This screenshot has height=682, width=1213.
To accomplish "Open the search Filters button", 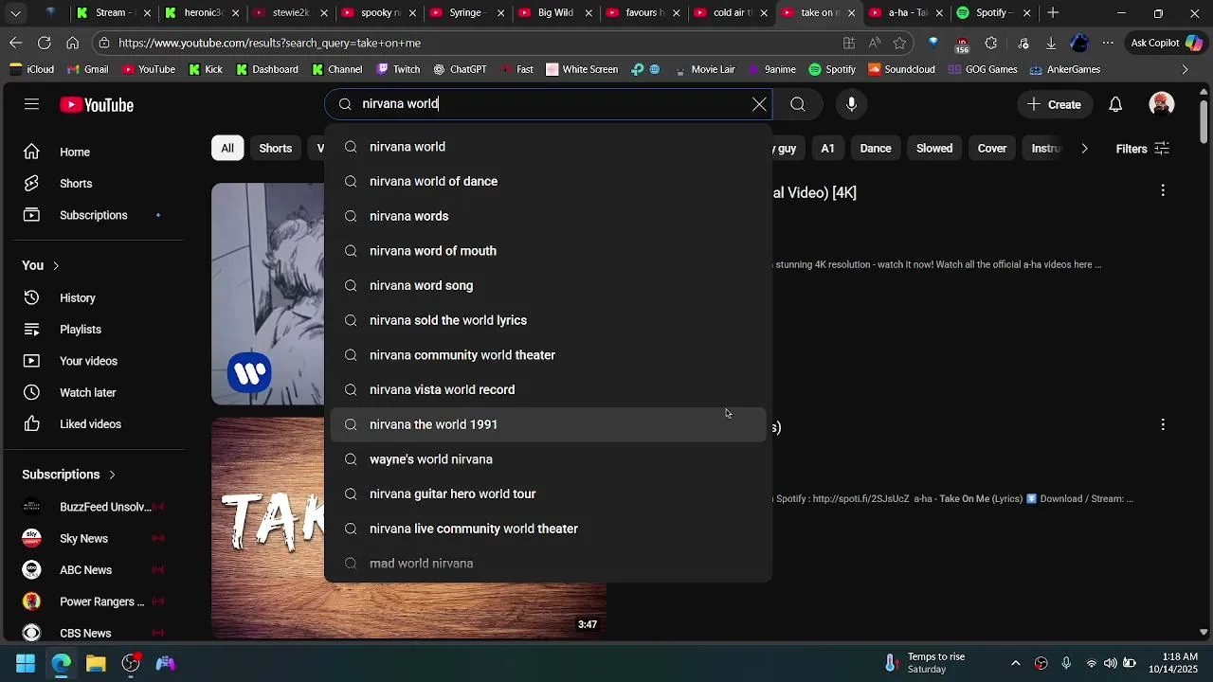I will point(1142,149).
